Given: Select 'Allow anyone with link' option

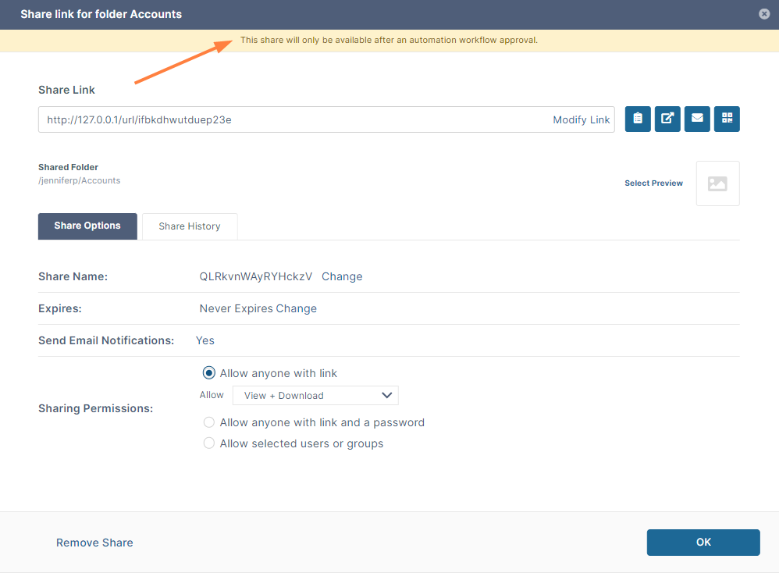Looking at the screenshot, I should (208, 373).
